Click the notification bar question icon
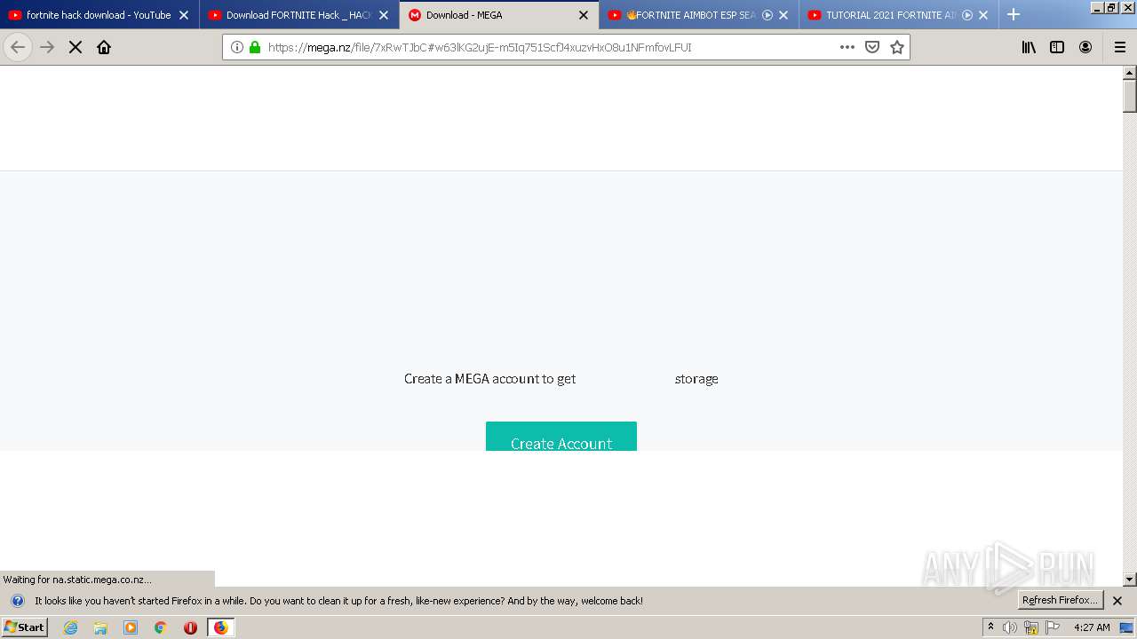This screenshot has width=1137, height=639. 17,601
